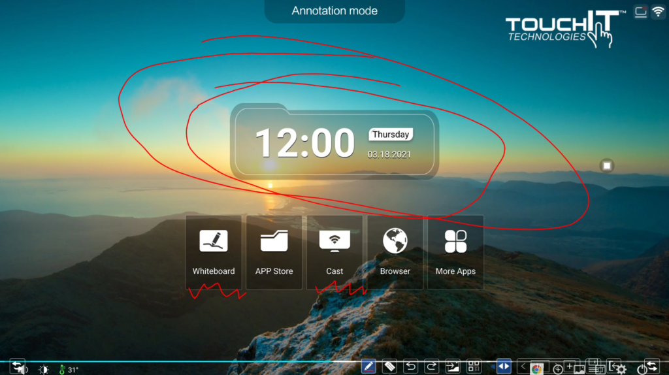Redo the annotation stroke
The height and width of the screenshot is (375, 669).
pos(431,367)
